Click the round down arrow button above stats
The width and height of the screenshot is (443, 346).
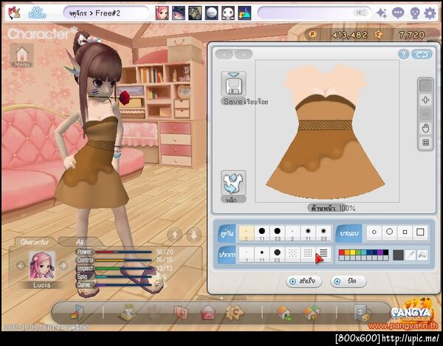pyautogui.click(x=194, y=235)
